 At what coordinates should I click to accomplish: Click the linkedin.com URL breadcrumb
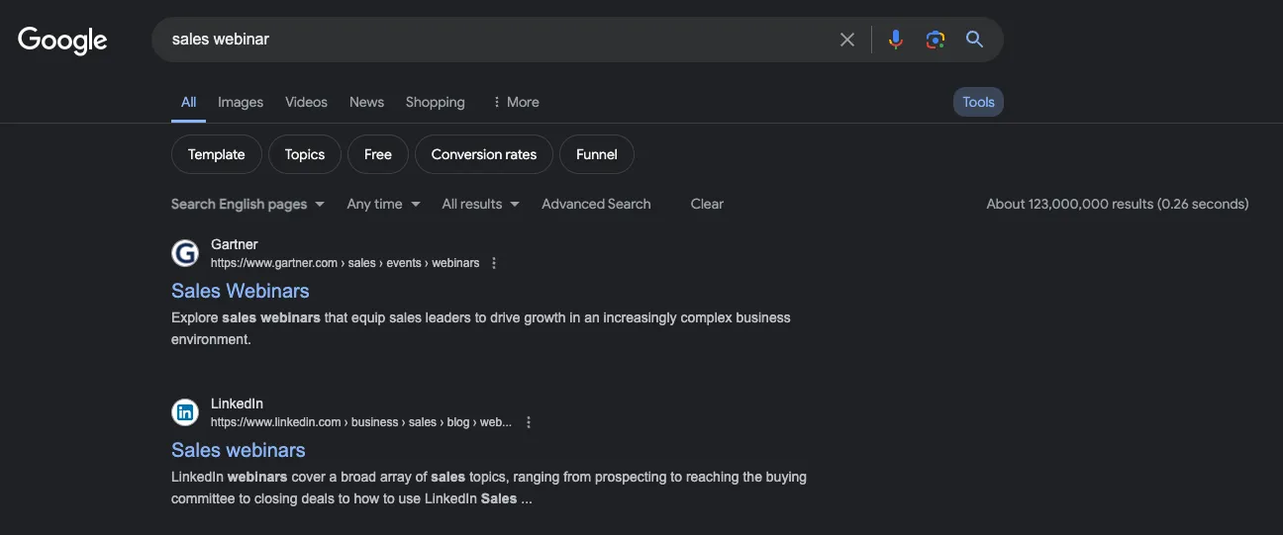tap(361, 422)
